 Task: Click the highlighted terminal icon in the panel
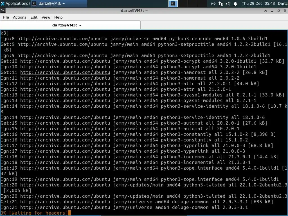173,4
